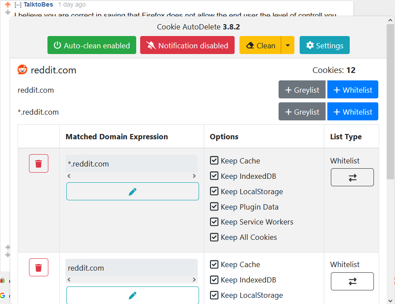395x304 pixels.
Task: Uncheck Keep All Cookies for *.reddit.com
Action: [x=214, y=237]
